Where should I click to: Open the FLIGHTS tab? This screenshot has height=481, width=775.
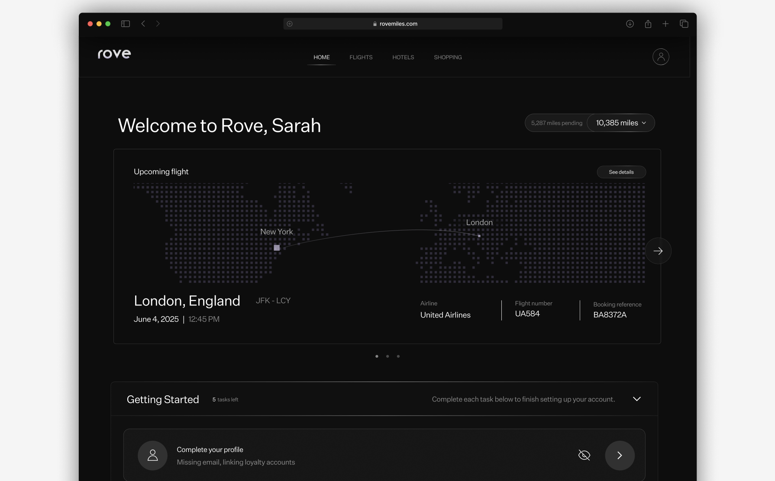(361, 57)
